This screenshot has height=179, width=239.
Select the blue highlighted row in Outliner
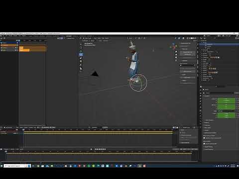(220, 44)
